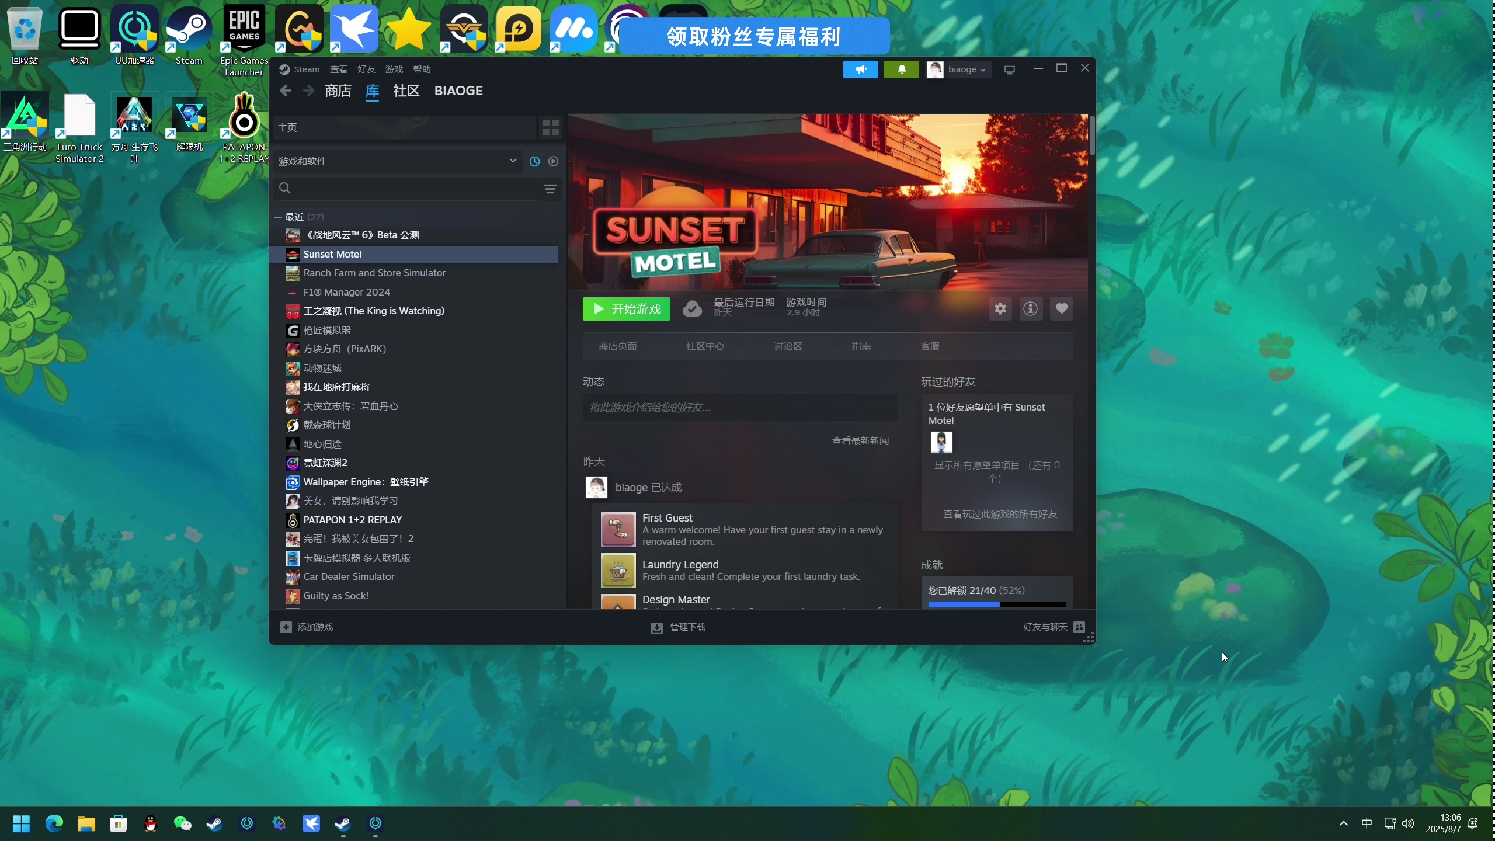
Task: Open Microsoft Edge from taskbar
Action: pos(54,823)
